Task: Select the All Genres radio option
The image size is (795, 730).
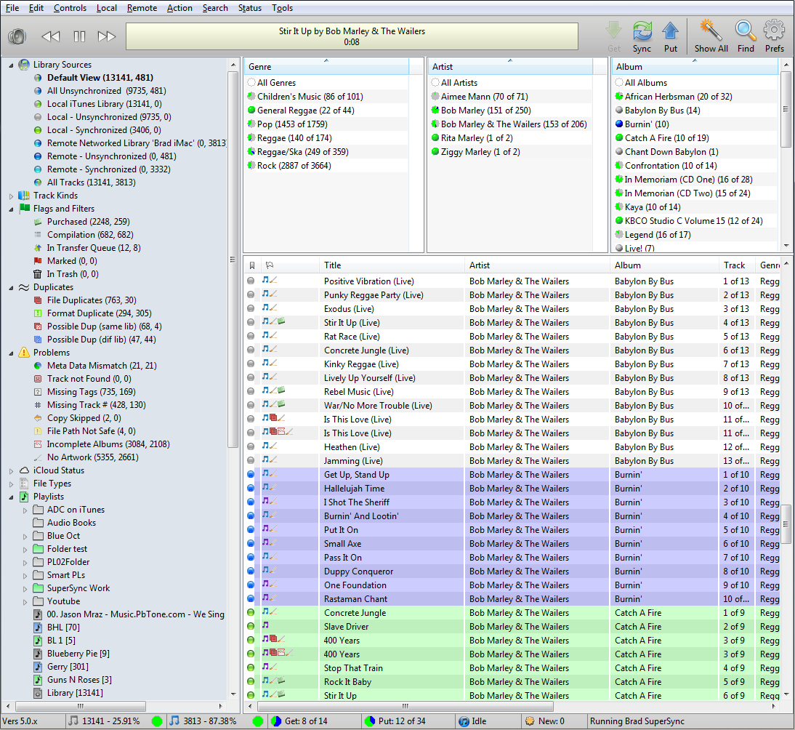Action: click(251, 83)
